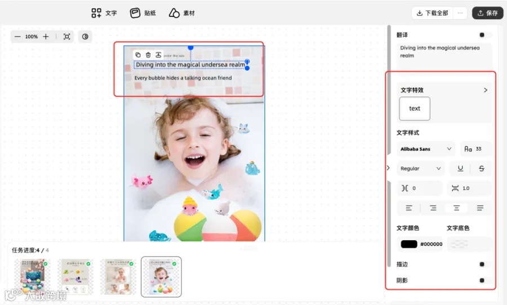This screenshot has width=507, height=305.
Task: Click the zoom out minus icon
Action: [17, 37]
